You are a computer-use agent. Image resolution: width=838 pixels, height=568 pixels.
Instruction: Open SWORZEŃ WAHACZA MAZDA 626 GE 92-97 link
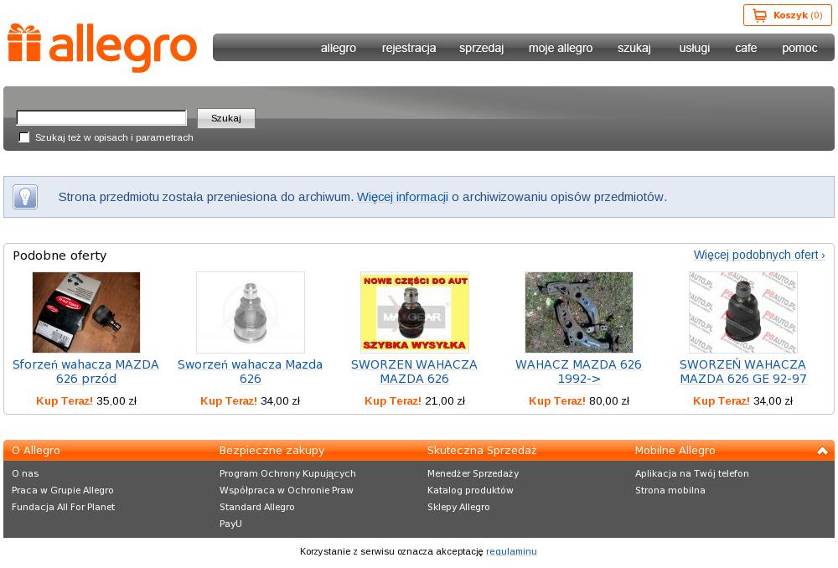click(x=742, y=371)
